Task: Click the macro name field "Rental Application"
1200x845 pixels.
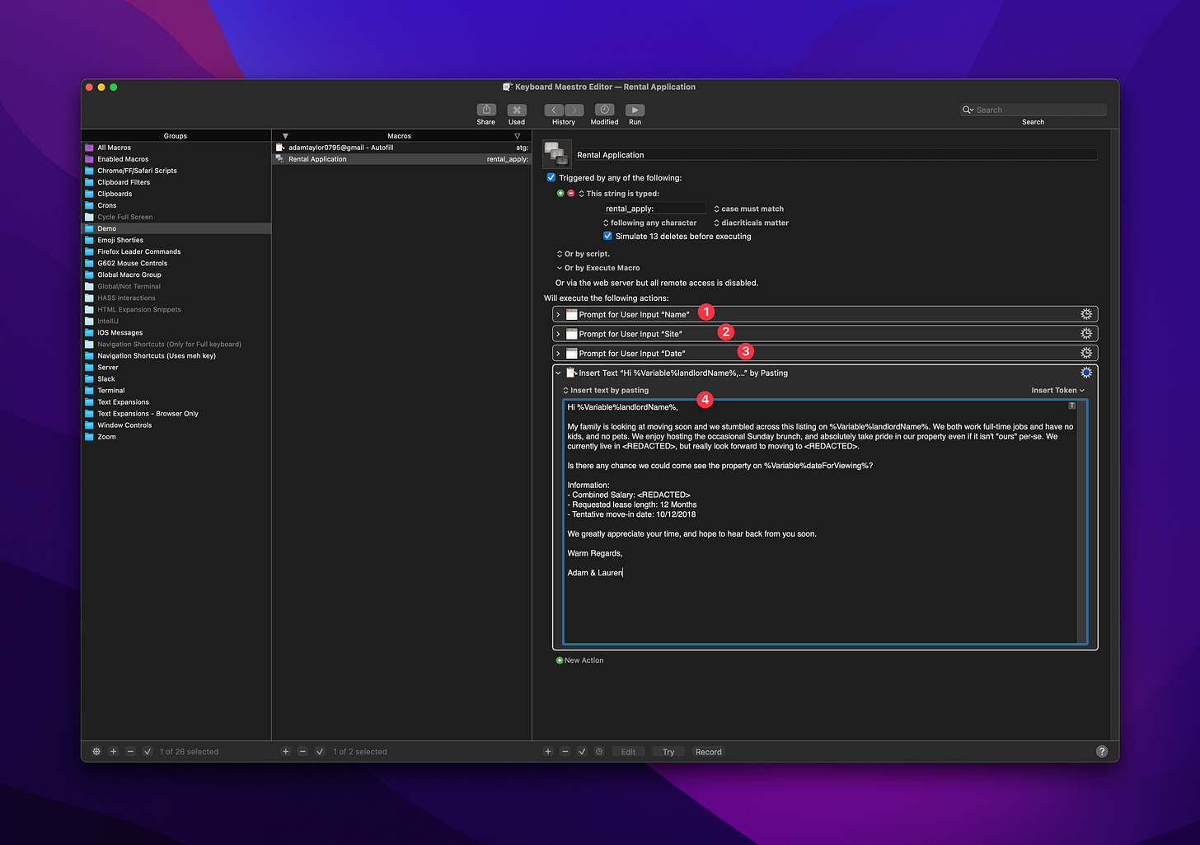Action: [837, 155]
